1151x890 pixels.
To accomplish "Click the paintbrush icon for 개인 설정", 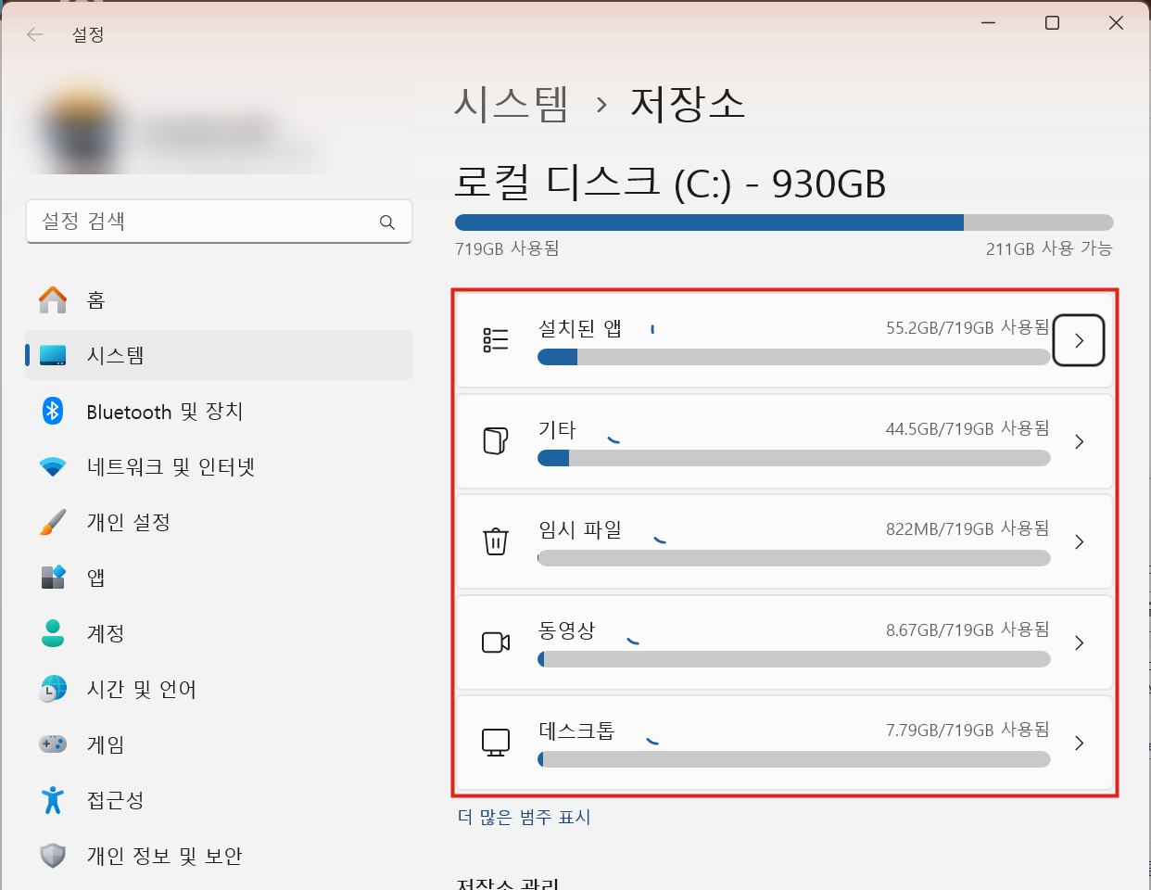I will pyautogui.click(x=53, y=522).
